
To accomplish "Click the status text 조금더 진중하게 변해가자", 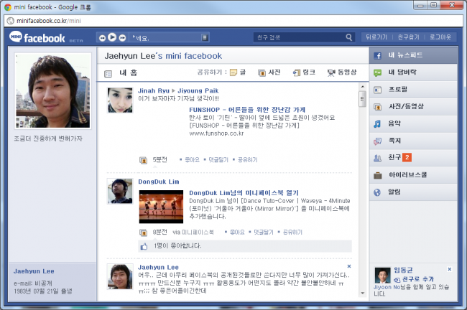I will pos(48,138).
